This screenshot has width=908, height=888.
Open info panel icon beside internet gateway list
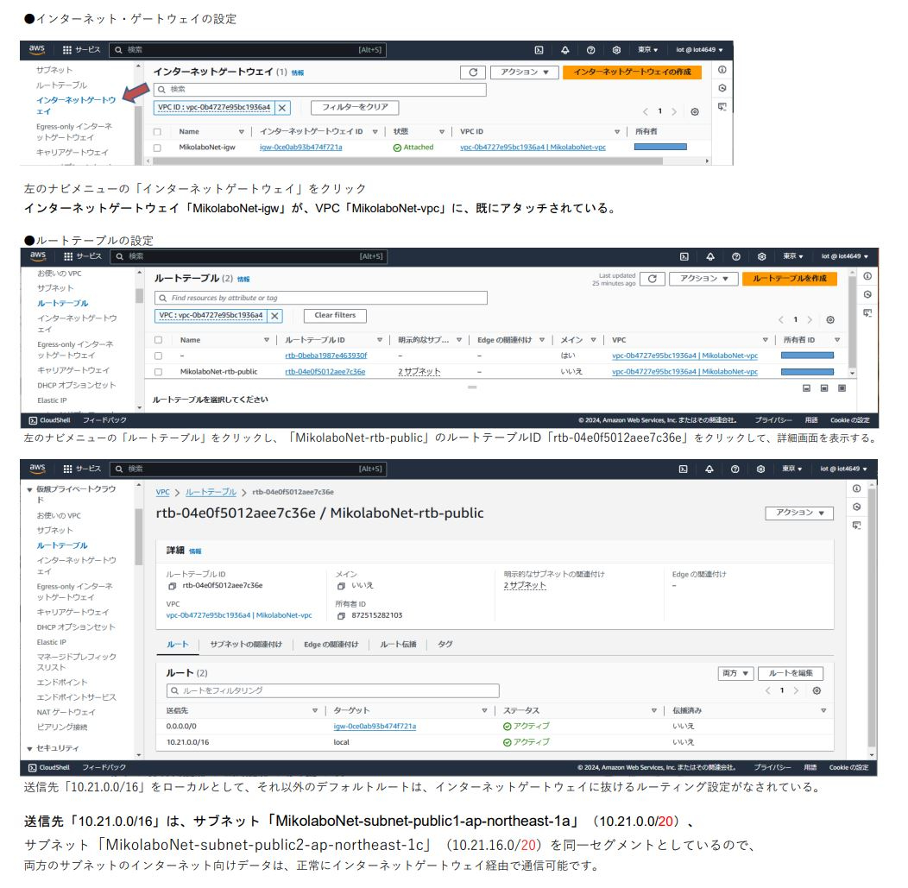tap(722, 69)
